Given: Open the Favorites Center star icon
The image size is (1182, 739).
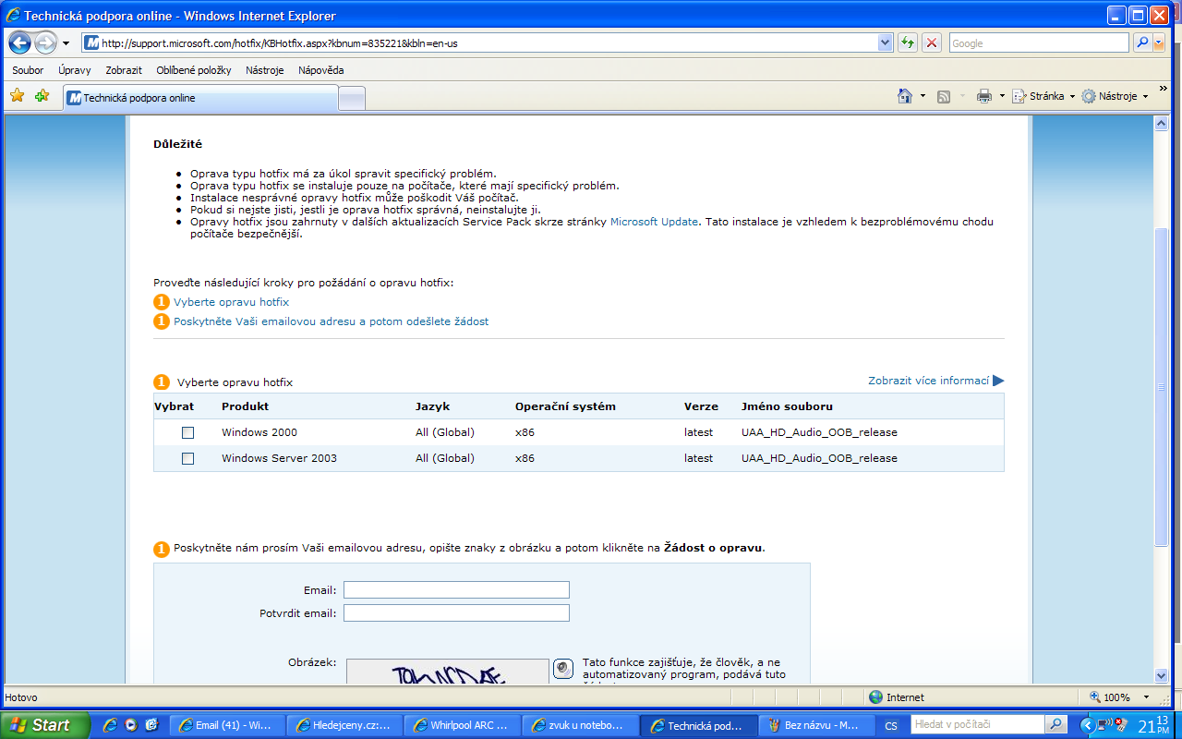Looking at the screenshot, I should [17, 95].
